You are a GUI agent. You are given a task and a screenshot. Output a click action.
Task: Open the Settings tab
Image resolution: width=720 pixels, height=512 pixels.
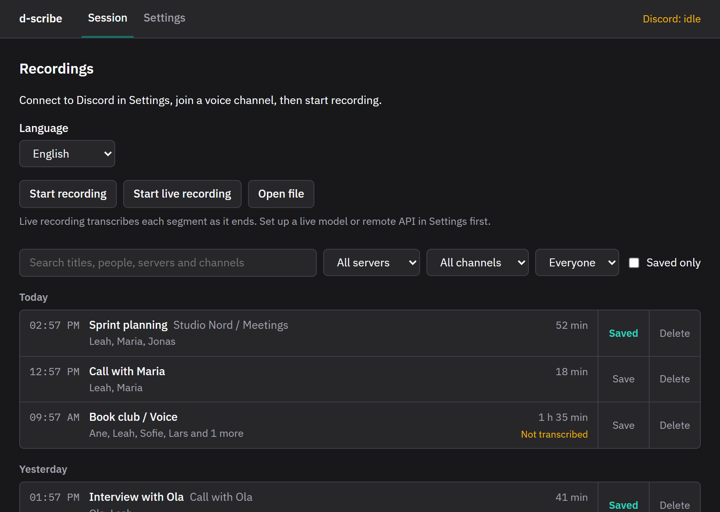164,18
